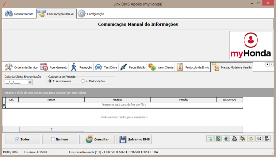Click the clipboard Protocolo de Envio icon
This screenshot has height=157, width=276.
[x=180, y=67]
